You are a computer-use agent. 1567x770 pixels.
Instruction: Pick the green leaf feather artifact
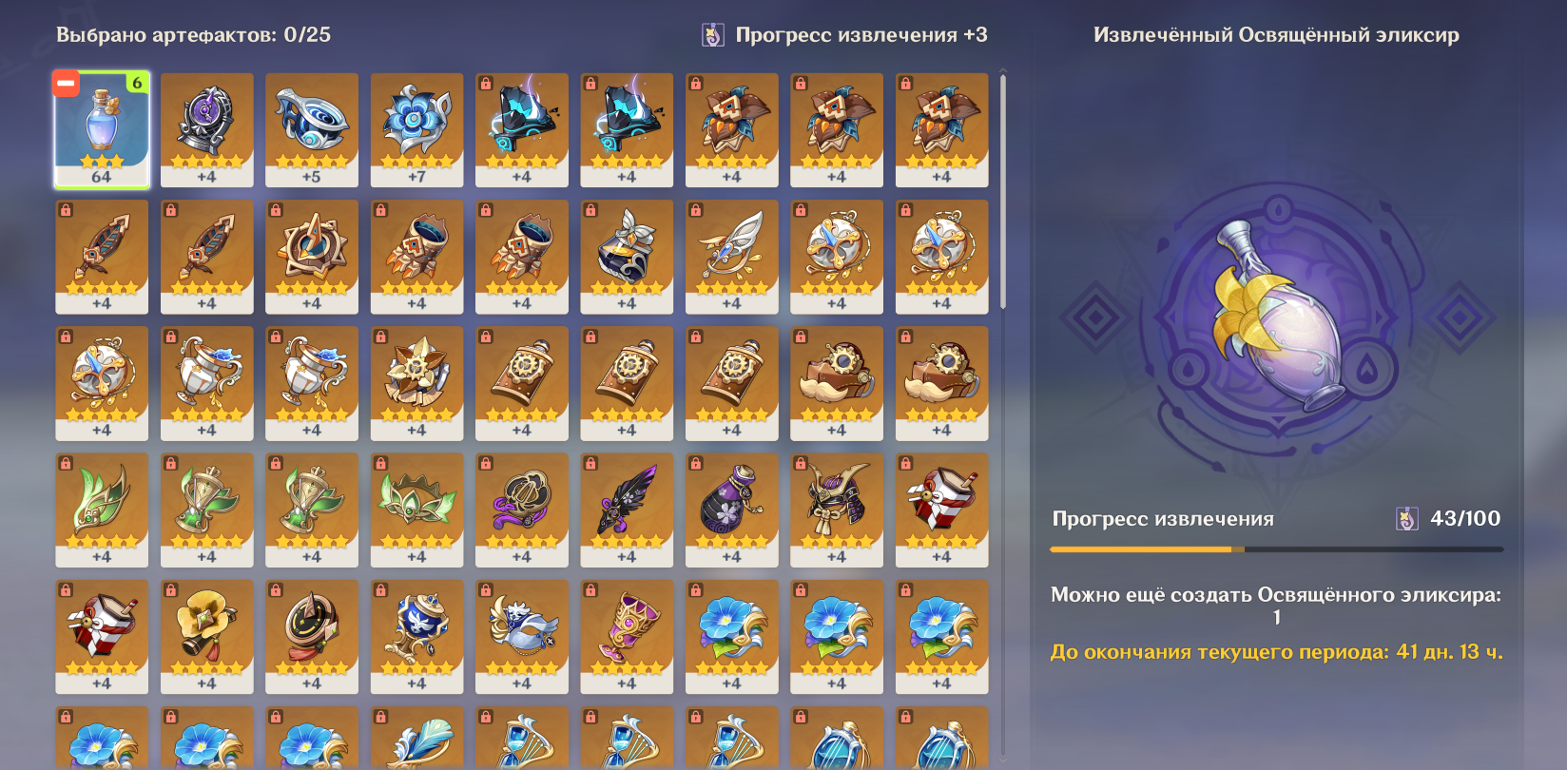click(x=102, y=510)
